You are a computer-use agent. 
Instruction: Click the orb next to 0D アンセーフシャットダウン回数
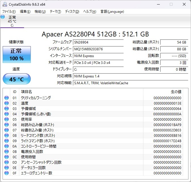7,162
